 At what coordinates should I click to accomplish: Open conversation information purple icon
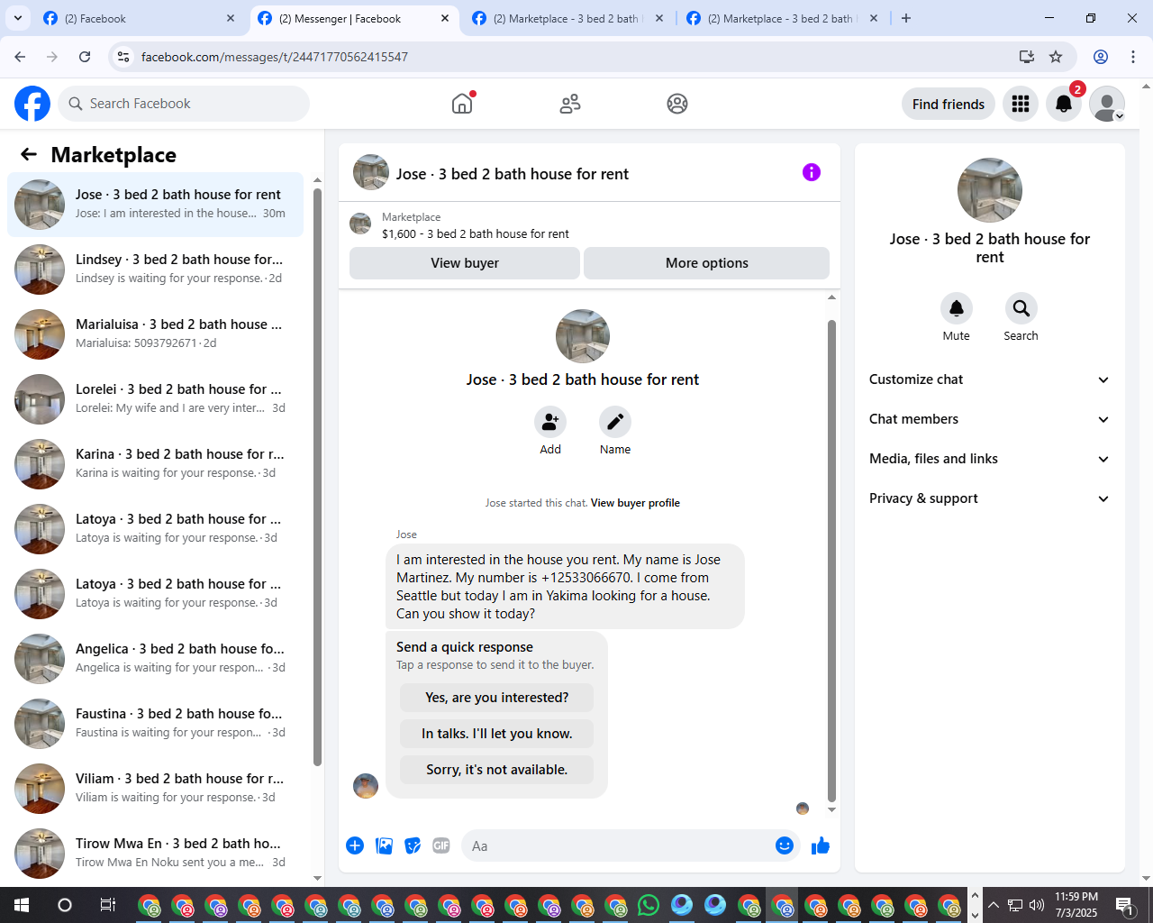tap(812, 172)
